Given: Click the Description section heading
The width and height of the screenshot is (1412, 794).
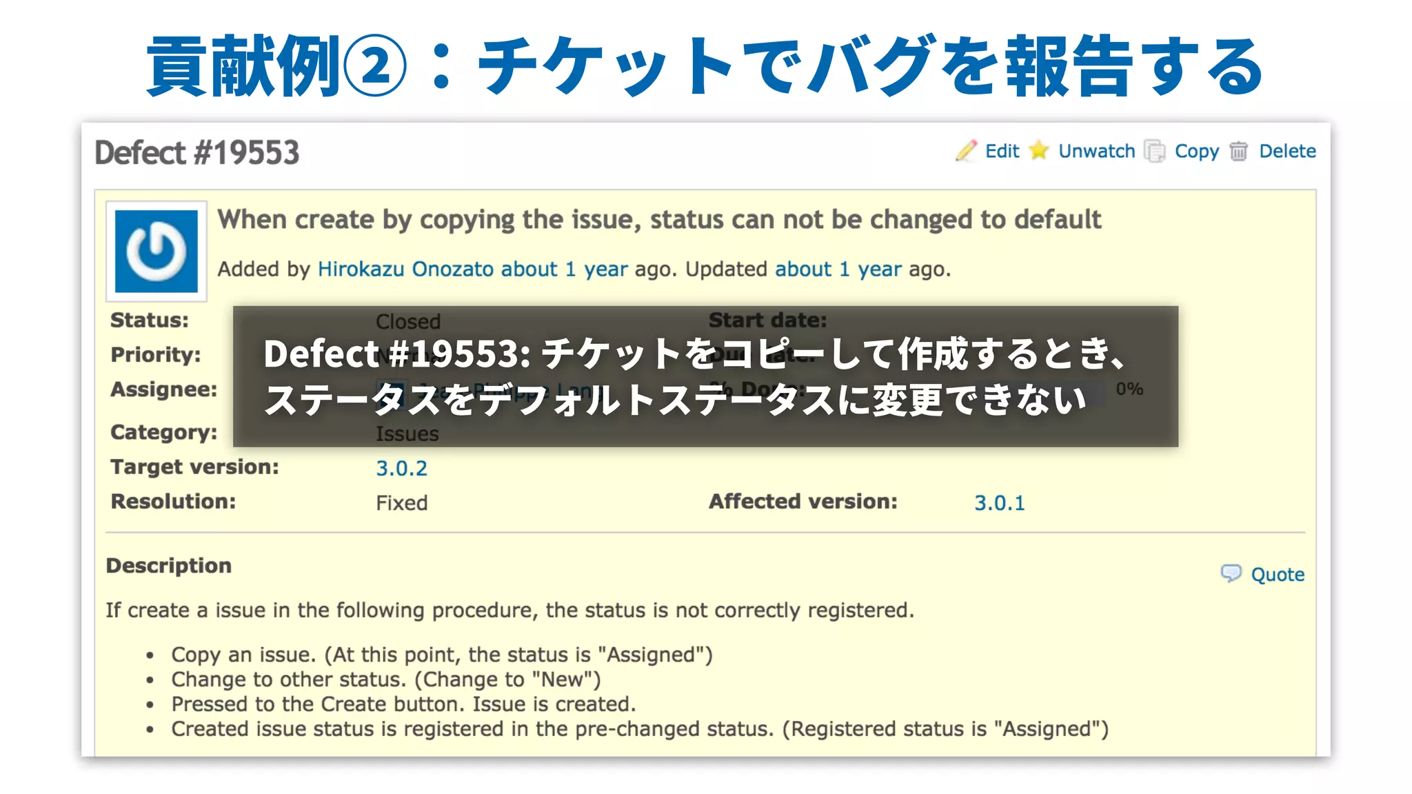Looking at the screenshot, I should click(169, 566).
